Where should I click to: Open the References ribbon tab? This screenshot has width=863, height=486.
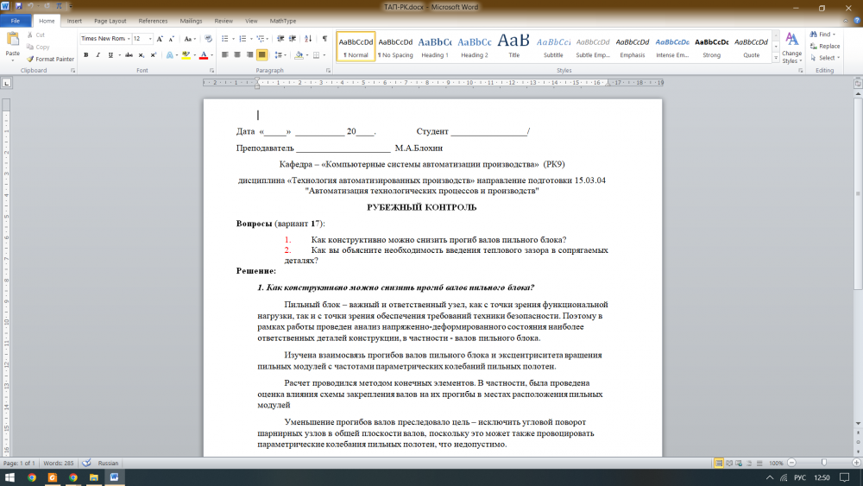(154, 20)
